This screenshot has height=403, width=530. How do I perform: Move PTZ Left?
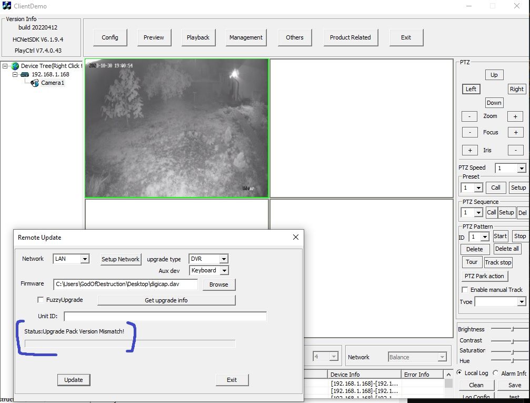click(x=471, y=89)
